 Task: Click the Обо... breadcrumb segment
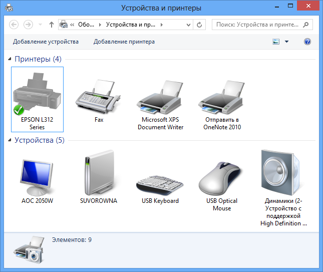click(x=86, y=25)
